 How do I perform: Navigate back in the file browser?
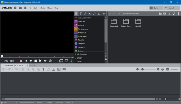pos(110,14)
